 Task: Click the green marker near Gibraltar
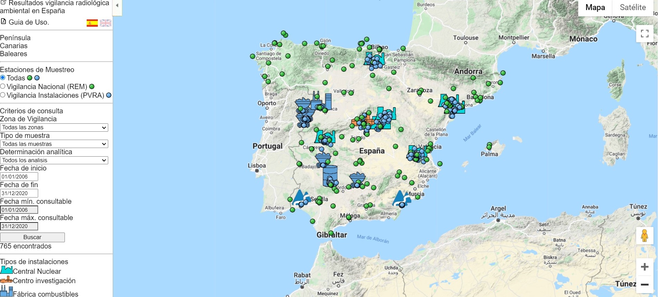[x=331, y=233]
